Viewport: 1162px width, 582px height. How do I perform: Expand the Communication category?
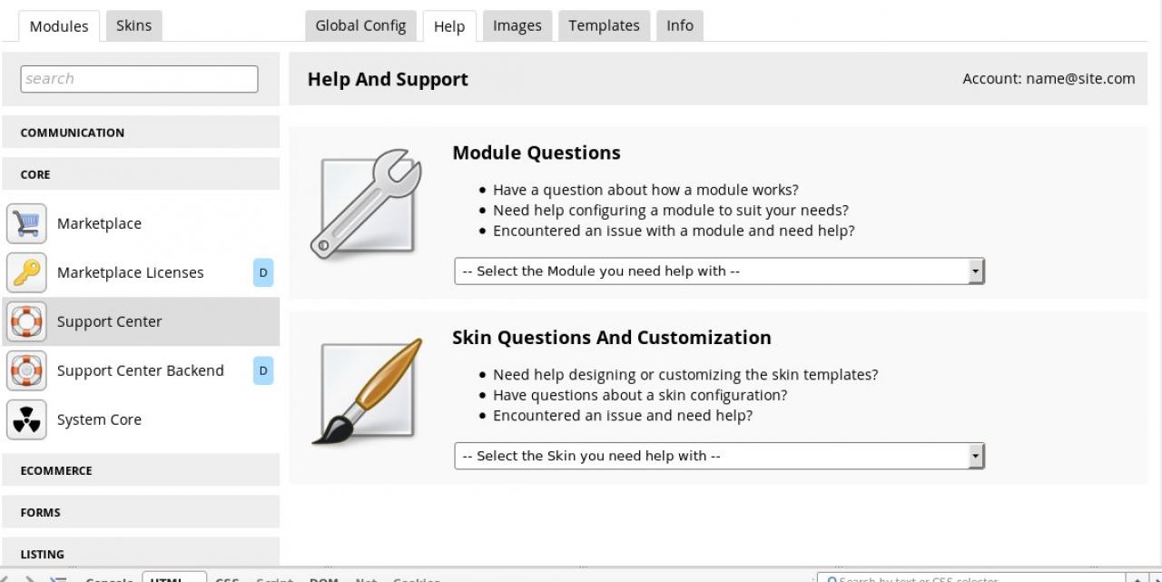pos(141,133)
